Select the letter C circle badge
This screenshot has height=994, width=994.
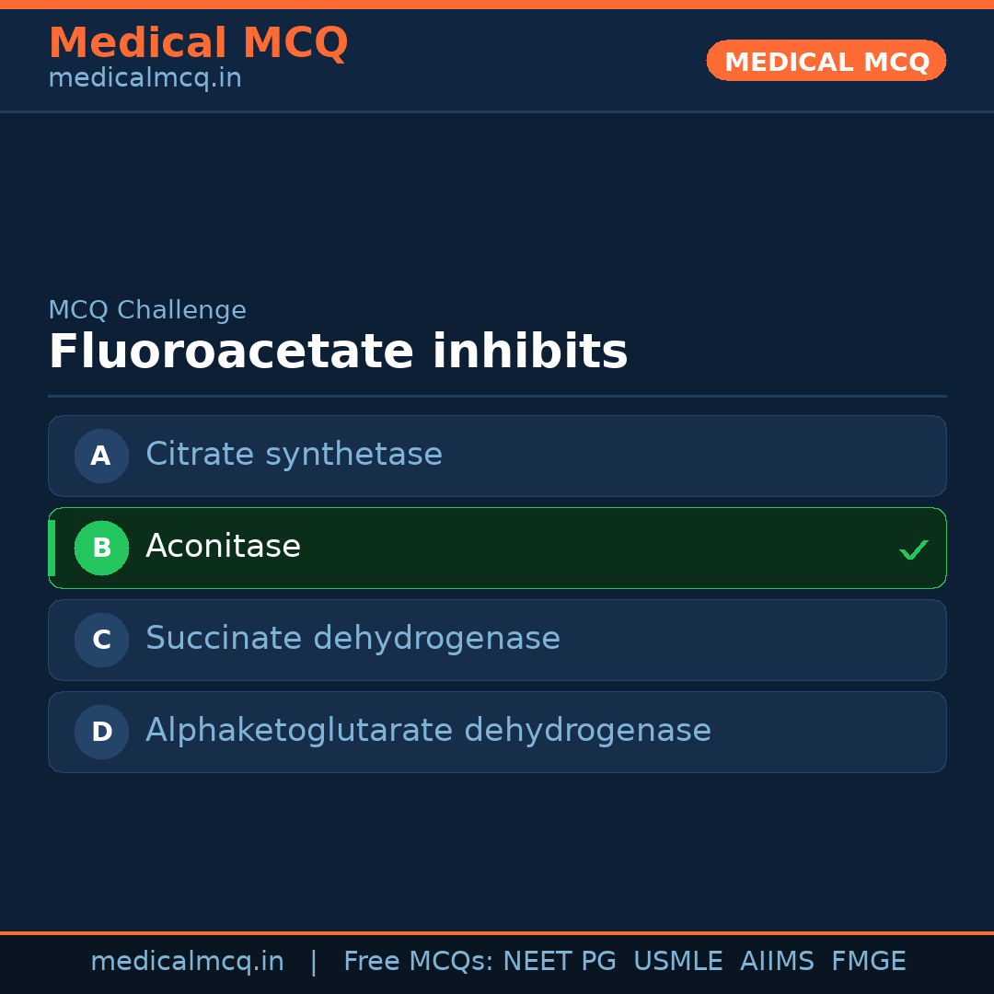101,640
